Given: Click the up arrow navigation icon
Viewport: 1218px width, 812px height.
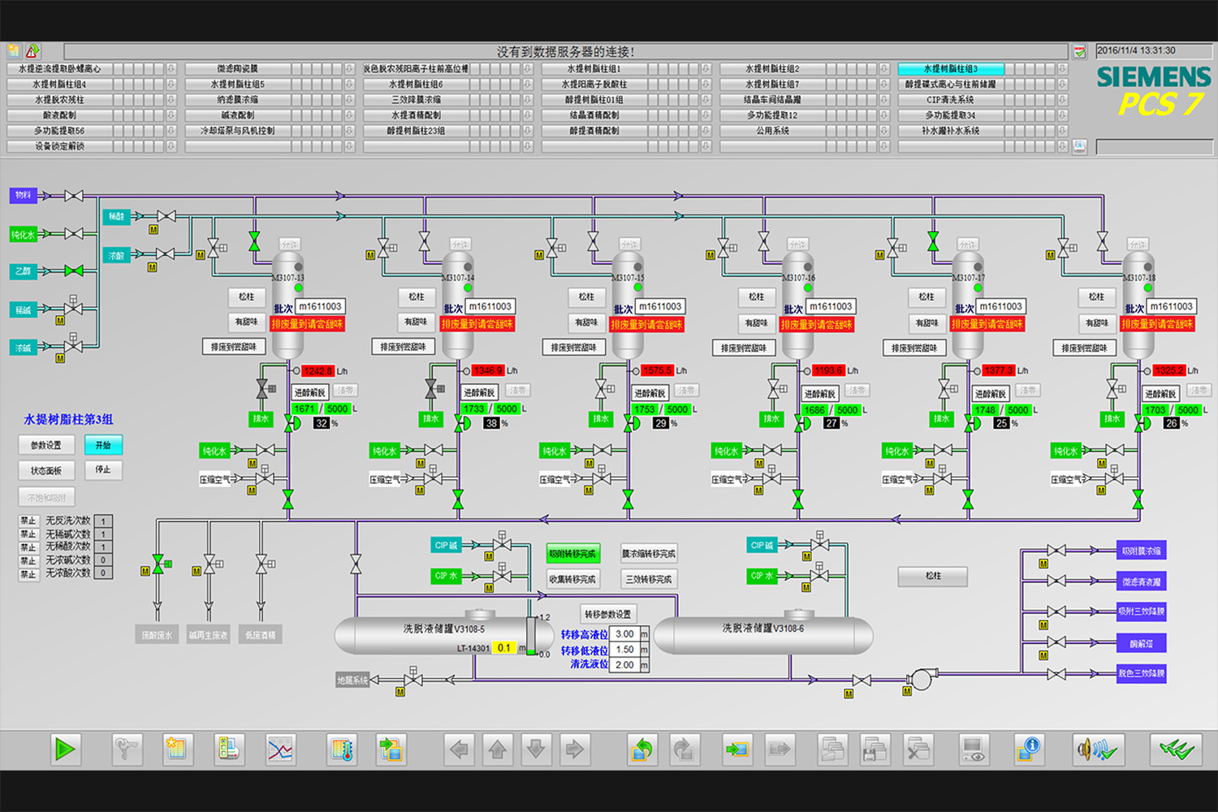Looking at the screenshot, I should click(x=497, y=749).
